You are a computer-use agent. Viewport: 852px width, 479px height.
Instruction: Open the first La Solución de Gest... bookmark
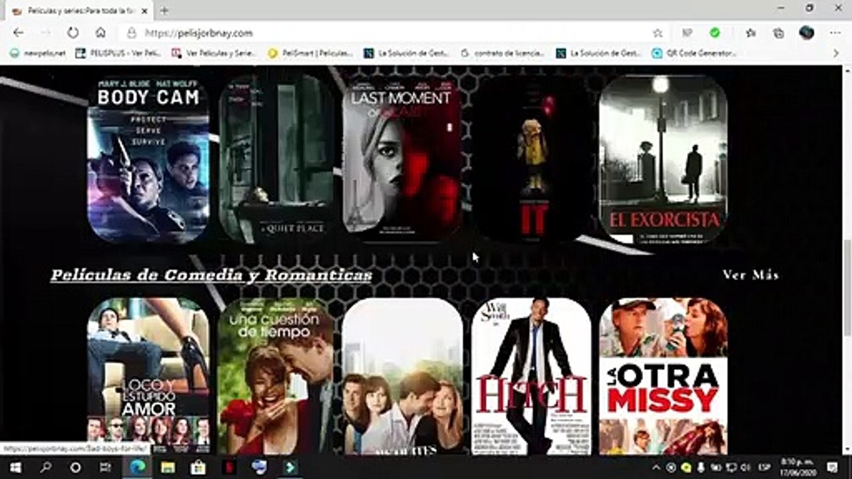(407, 53)
